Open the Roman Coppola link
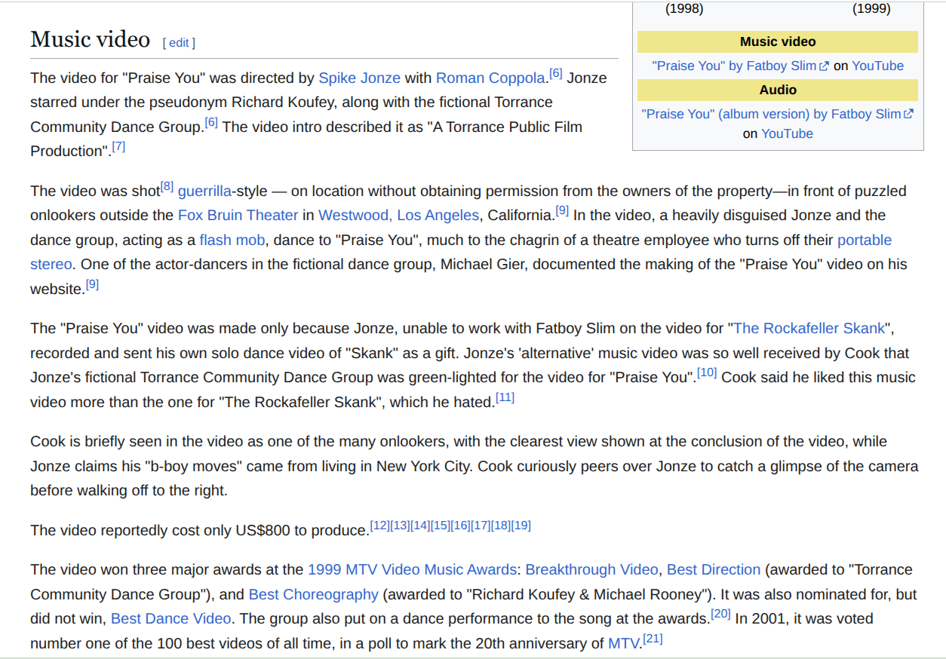The image size is (946, 659). coord(490,78)
